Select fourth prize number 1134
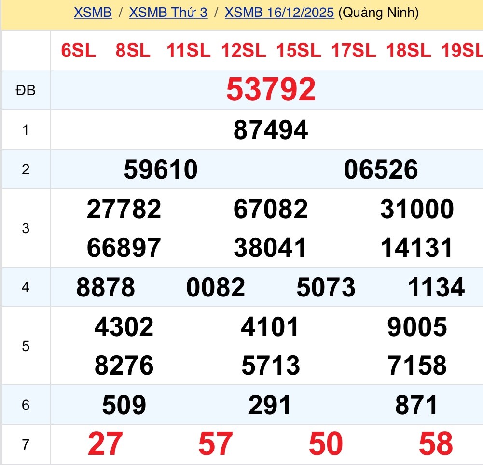The width and height of the screenshot is (483, 465). click(x=436, y=287)
